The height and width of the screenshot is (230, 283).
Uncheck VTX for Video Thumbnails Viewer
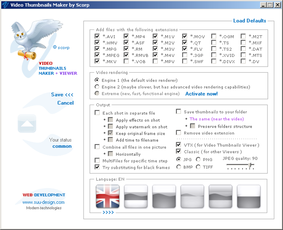tap(178, 145)
